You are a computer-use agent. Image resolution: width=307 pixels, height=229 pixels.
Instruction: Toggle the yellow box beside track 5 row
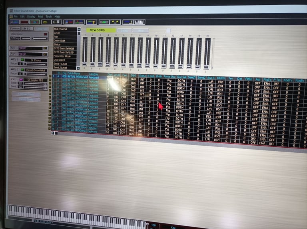click(x=50, y=90)
